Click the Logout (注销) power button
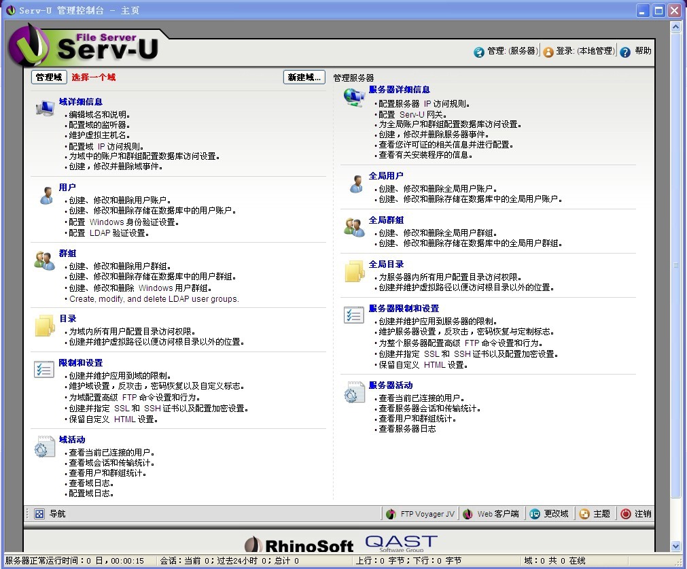Viewport: 687px width, 569px height. tap(636, 514)
